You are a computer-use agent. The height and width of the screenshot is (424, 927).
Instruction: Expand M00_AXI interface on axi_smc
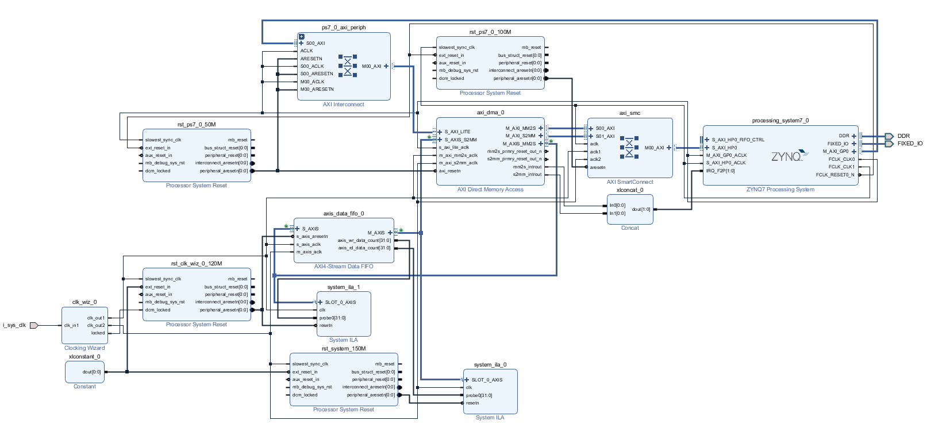coord(669,148)
